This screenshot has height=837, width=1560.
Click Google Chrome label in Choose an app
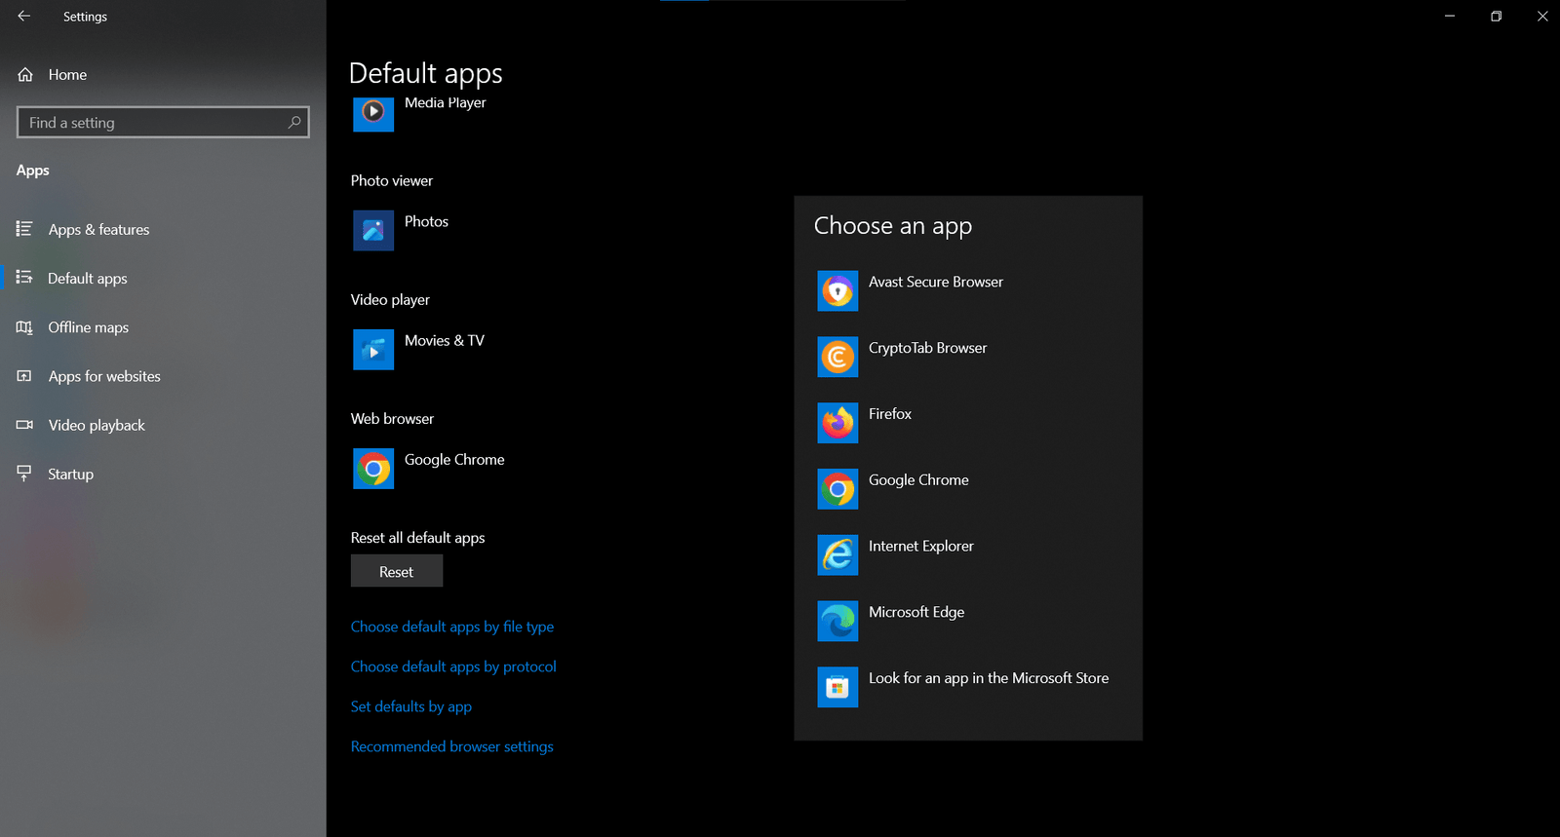pyautogui.click(x=918, y=480)
